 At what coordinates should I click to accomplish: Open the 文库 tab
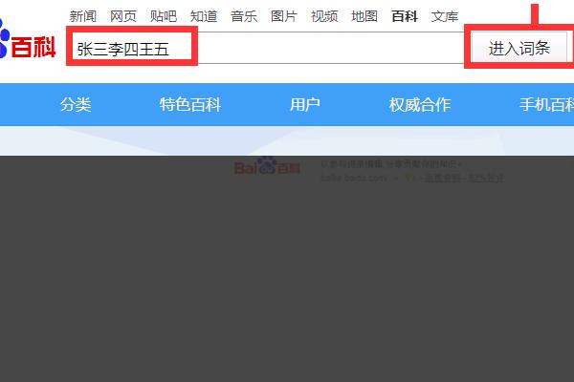(445, 16)
